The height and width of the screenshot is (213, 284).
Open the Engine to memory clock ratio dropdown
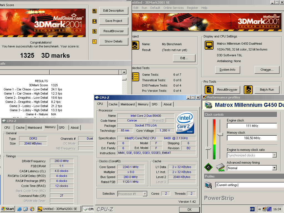[x=275, y=155]
